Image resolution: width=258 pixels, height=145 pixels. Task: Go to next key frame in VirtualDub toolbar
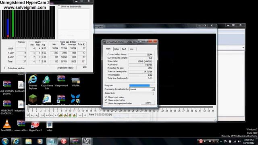[65, 115]
